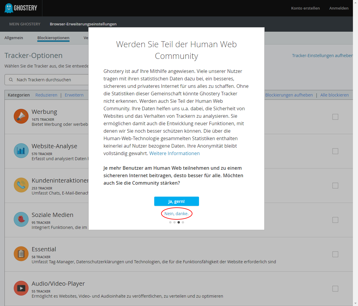Click the Audio/Video-Player category title

pos(58,284)
